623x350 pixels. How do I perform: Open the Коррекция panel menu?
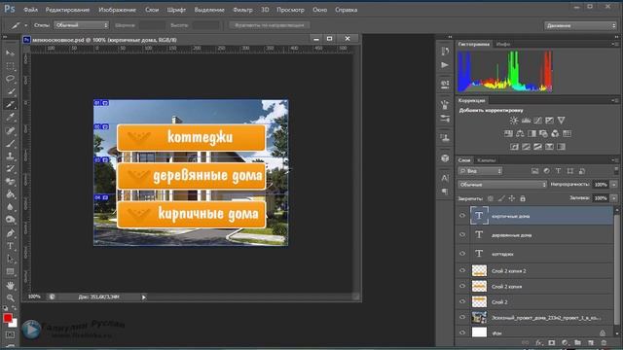point(614,100)
